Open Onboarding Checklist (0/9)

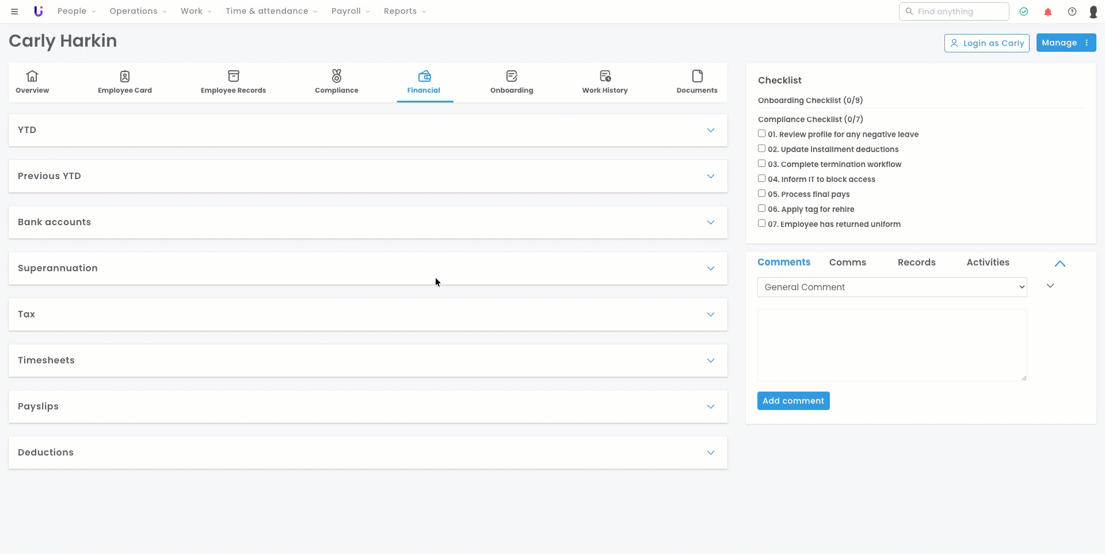click(810, 100)
